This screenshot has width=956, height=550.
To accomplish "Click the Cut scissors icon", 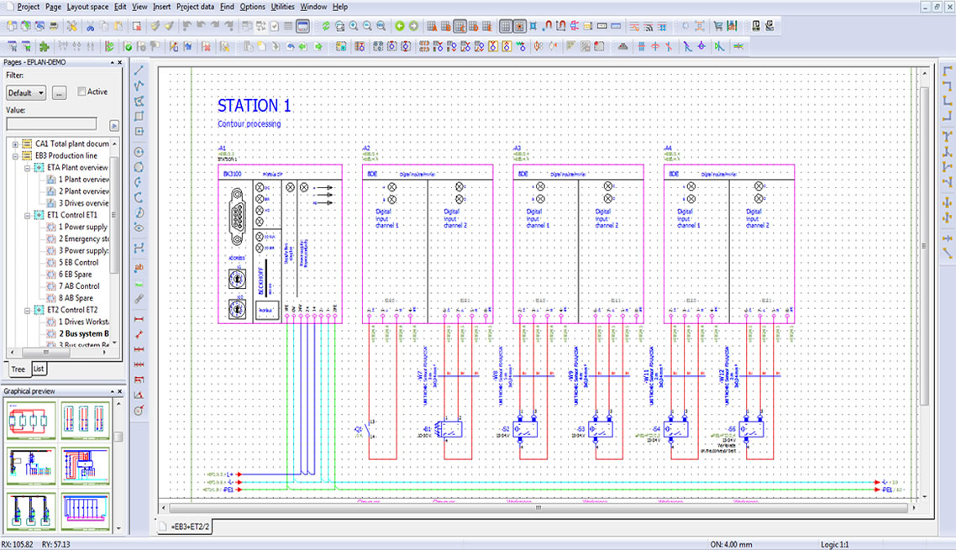I will pyautogui.click(x=90, y=26).
